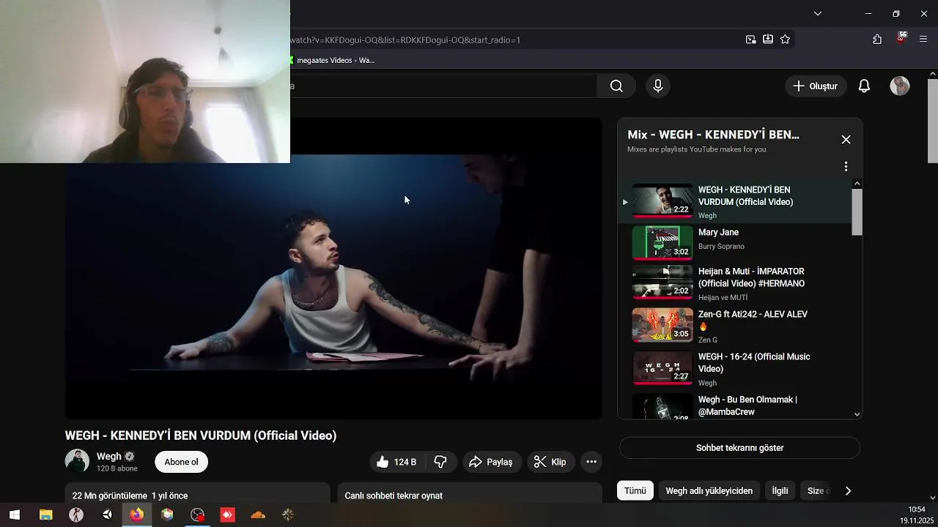
Task: Switch to Firefox in the taskbar
Action: pos(137,515)
